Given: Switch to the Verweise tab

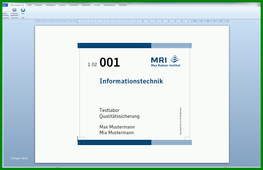Looking at the screenshot, I should [62, 5].
